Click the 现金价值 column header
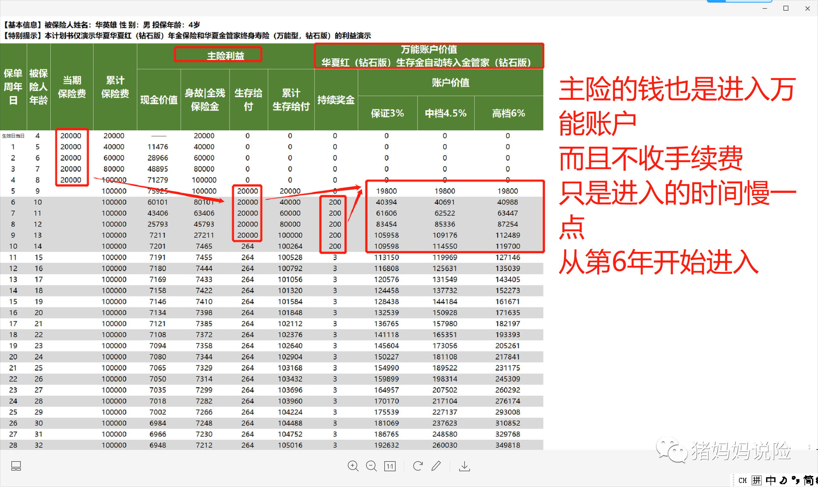Screen dimensions: 818x487 coord(159,100)
